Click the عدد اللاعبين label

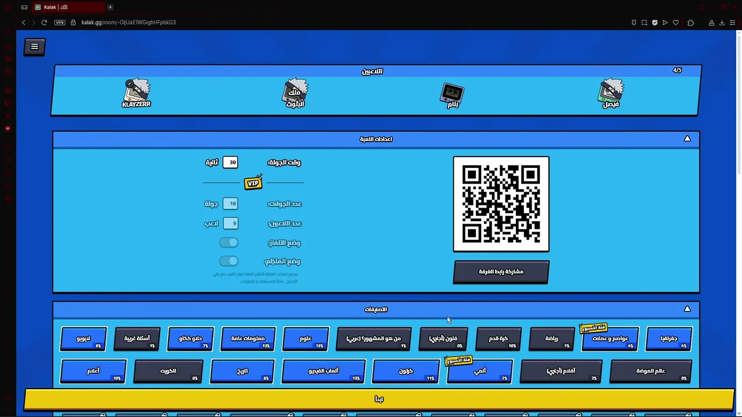pyautogui.click(x=285, y=224)
